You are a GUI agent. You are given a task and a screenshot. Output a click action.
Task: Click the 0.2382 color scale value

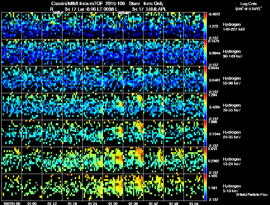point(215,161)
